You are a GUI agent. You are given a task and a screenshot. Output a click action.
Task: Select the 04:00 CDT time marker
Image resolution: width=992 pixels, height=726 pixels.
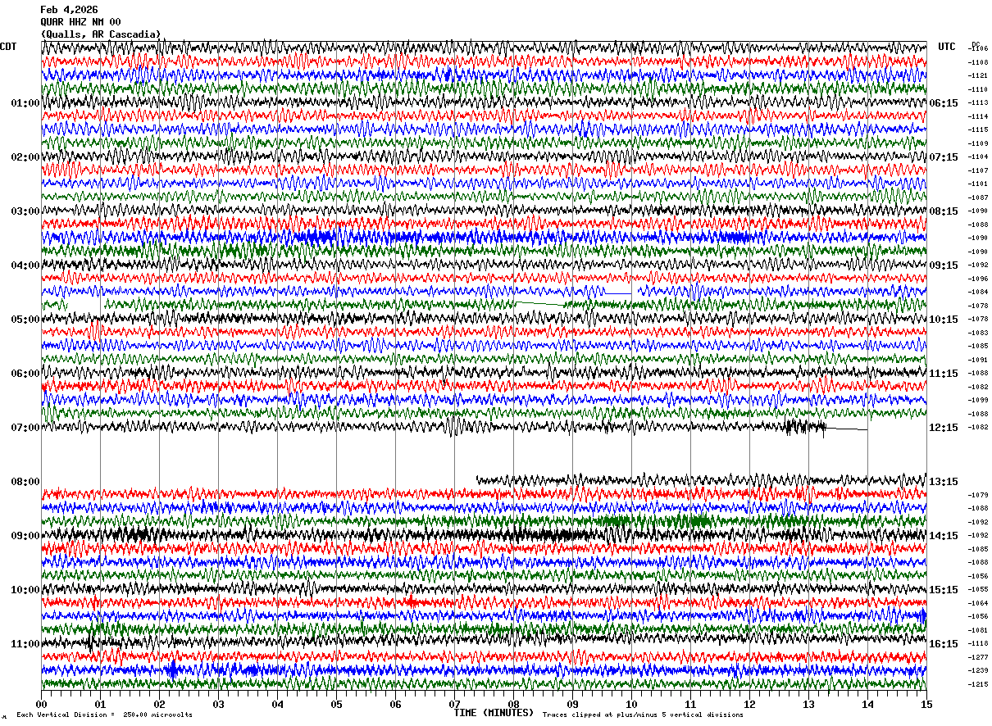[25, 265]
